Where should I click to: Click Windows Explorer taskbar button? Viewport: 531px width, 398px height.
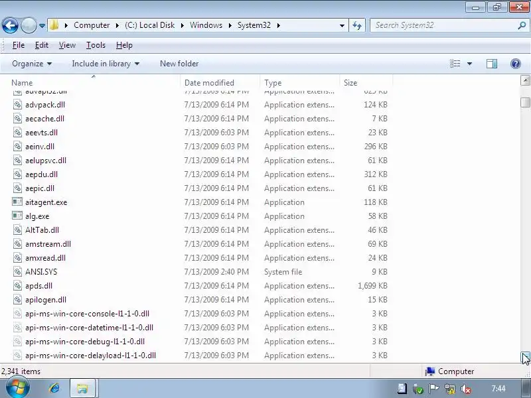82,388
